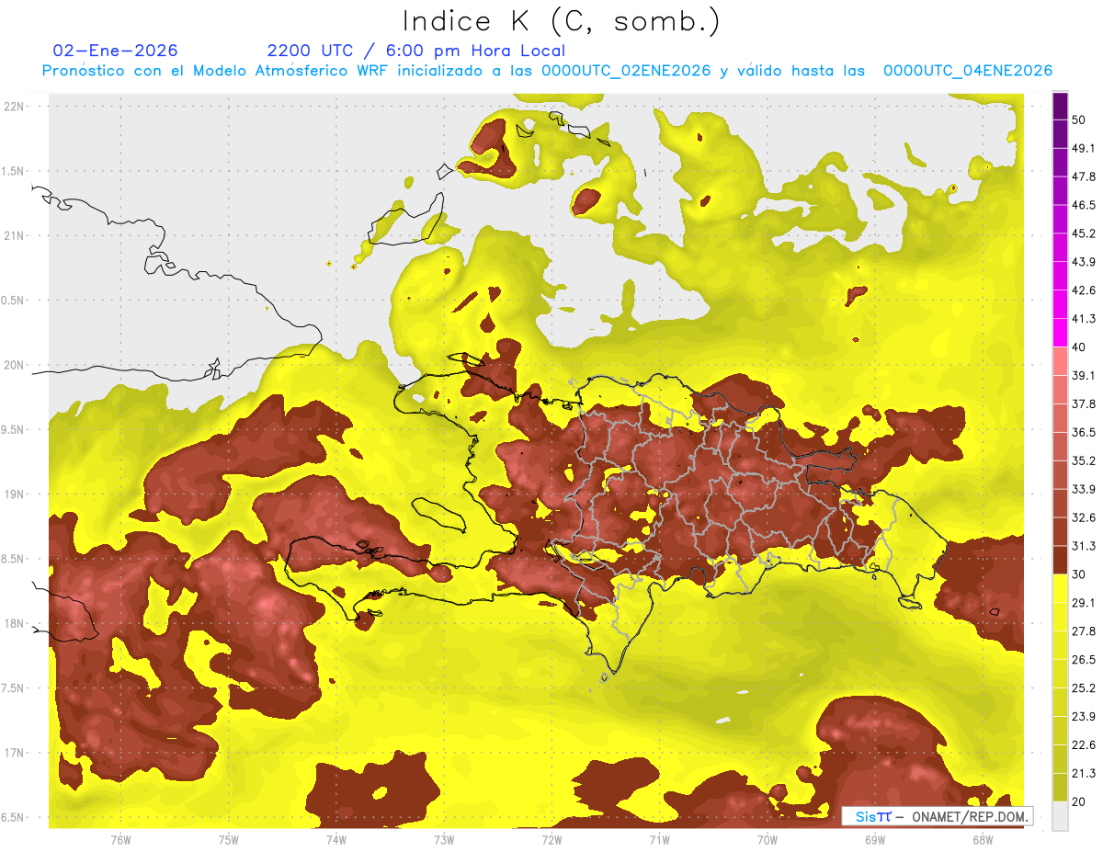The image size is (1103, 852).
Task: Click the "71W" longitude label
Action: tap(659, 839)
